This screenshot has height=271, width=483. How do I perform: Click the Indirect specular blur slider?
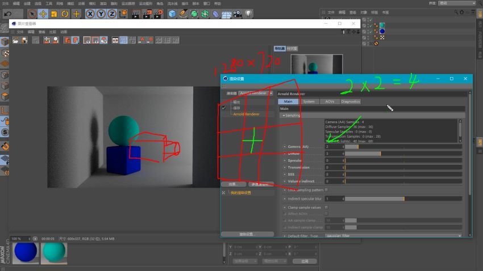(403, 199)
